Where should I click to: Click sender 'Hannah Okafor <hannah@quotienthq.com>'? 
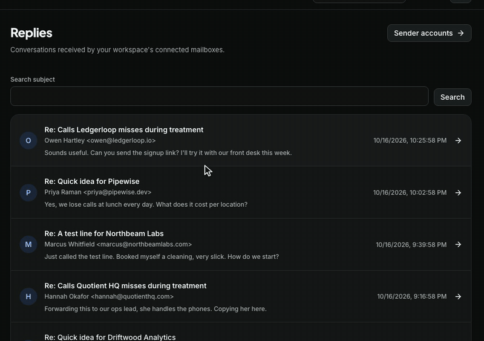109,296
